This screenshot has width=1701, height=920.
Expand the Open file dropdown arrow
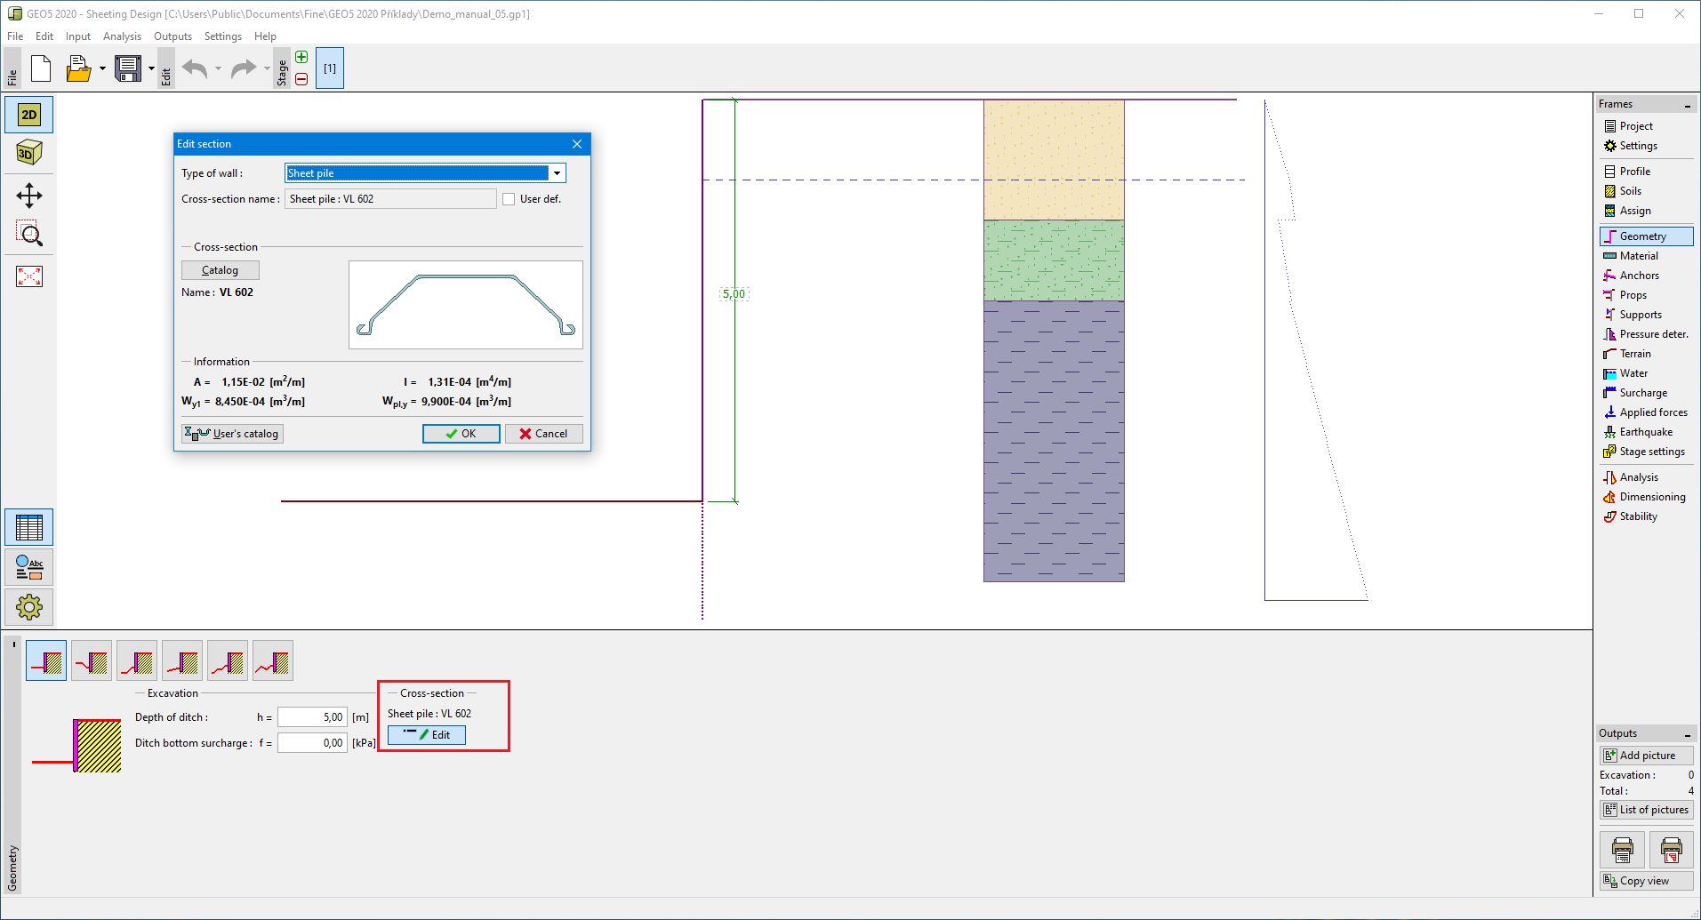[102, 68]
